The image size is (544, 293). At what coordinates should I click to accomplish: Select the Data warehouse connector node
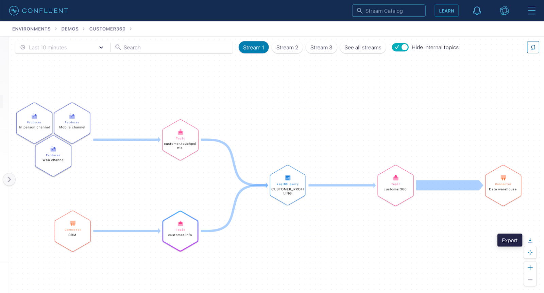[503, 185]
